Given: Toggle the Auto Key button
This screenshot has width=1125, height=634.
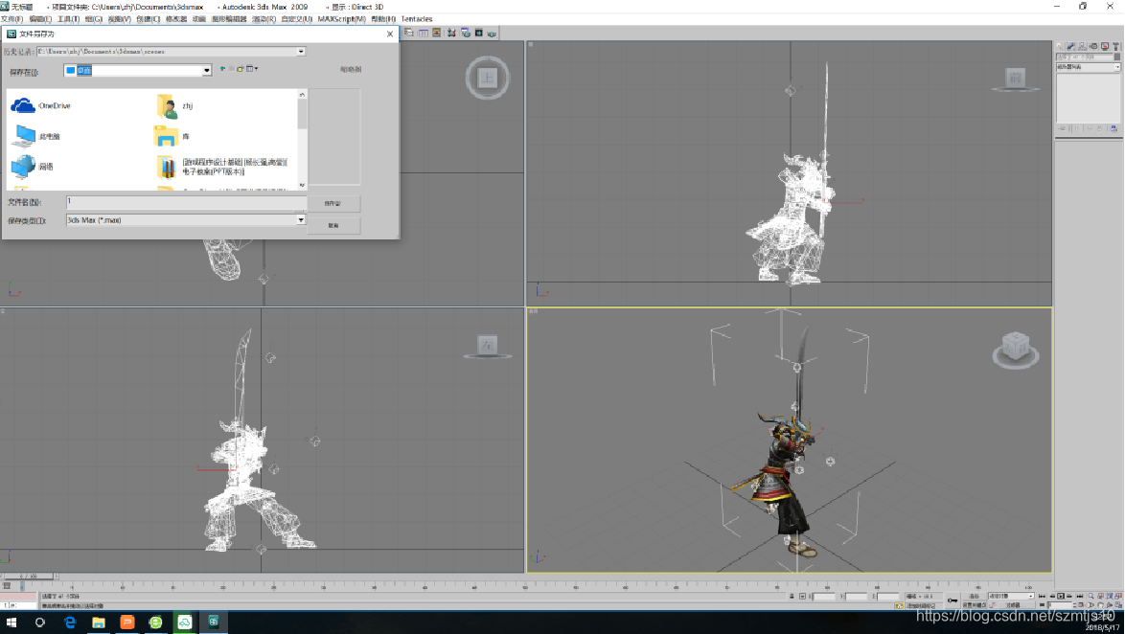Looking at the screenshot, I should 975,596.
